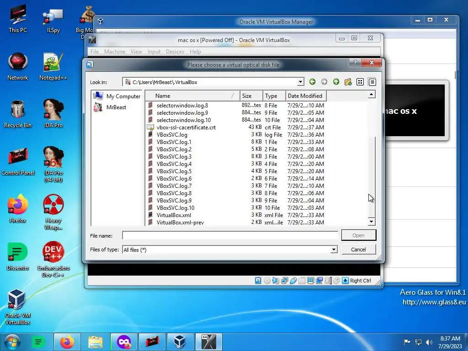Viewport: 468px width, 351px height.
Task: Select the Oracle VM VirtualBox desktop icon
Action: click(x=17, y=307)
